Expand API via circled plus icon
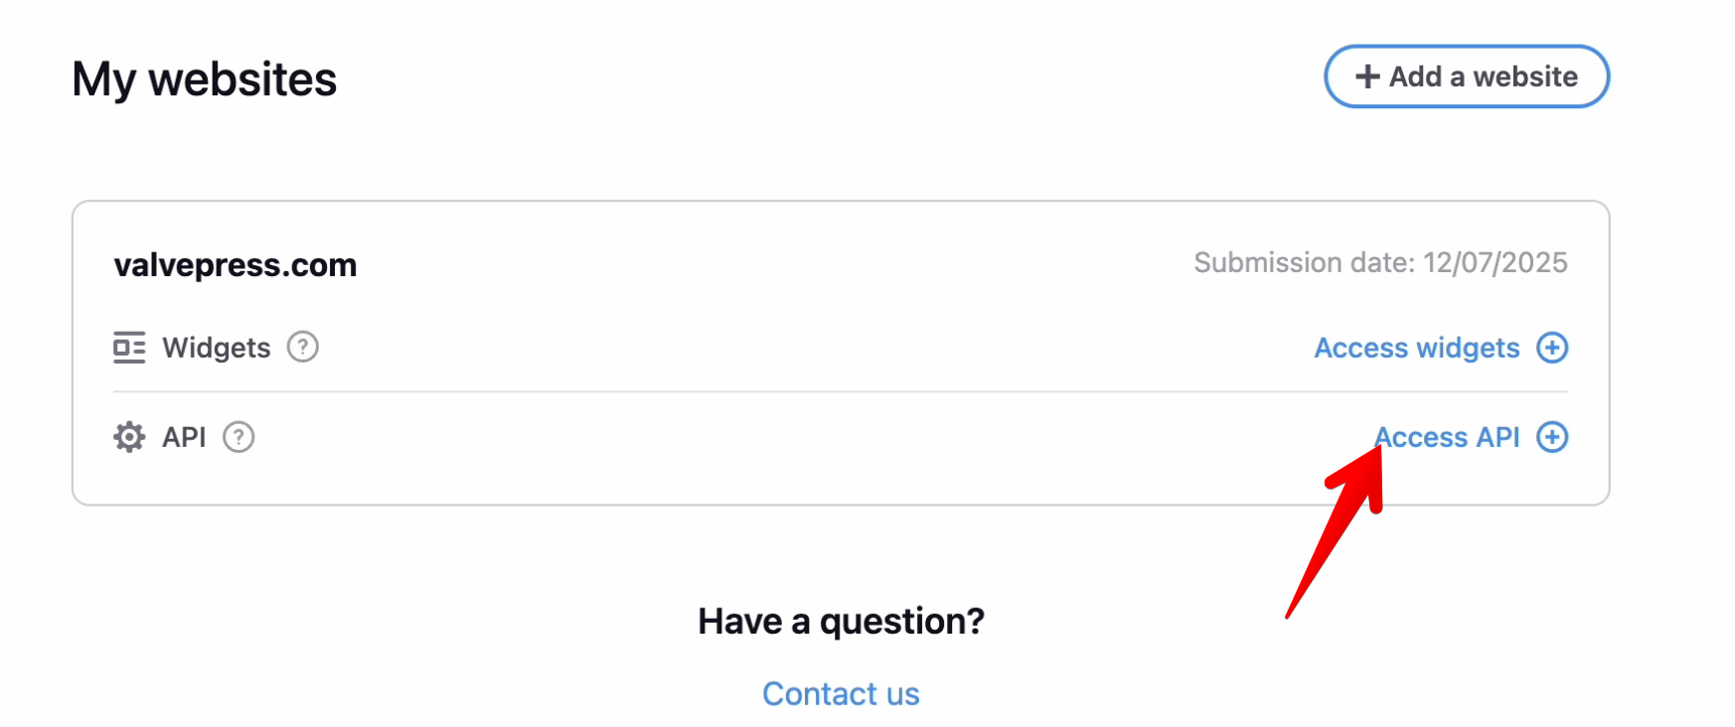 click(1551, 437)
